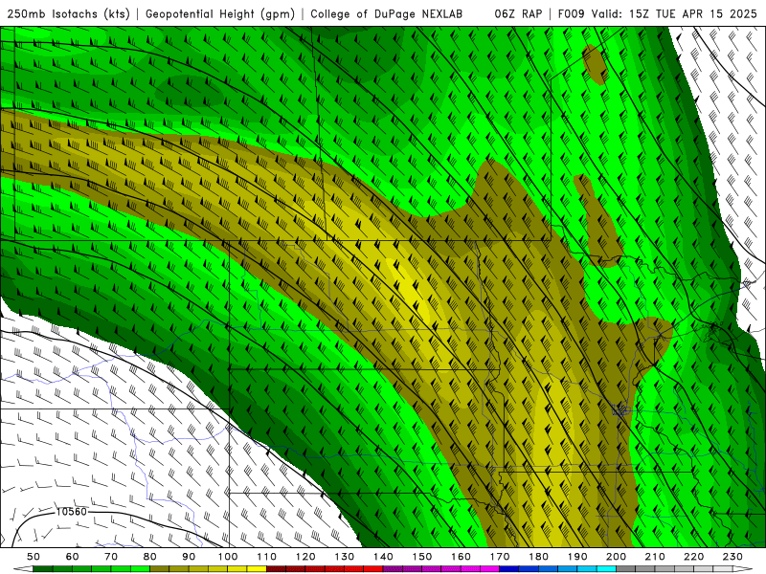
Task: Click the "06Z RAP" model run label
Action: (x=518, y=13)
